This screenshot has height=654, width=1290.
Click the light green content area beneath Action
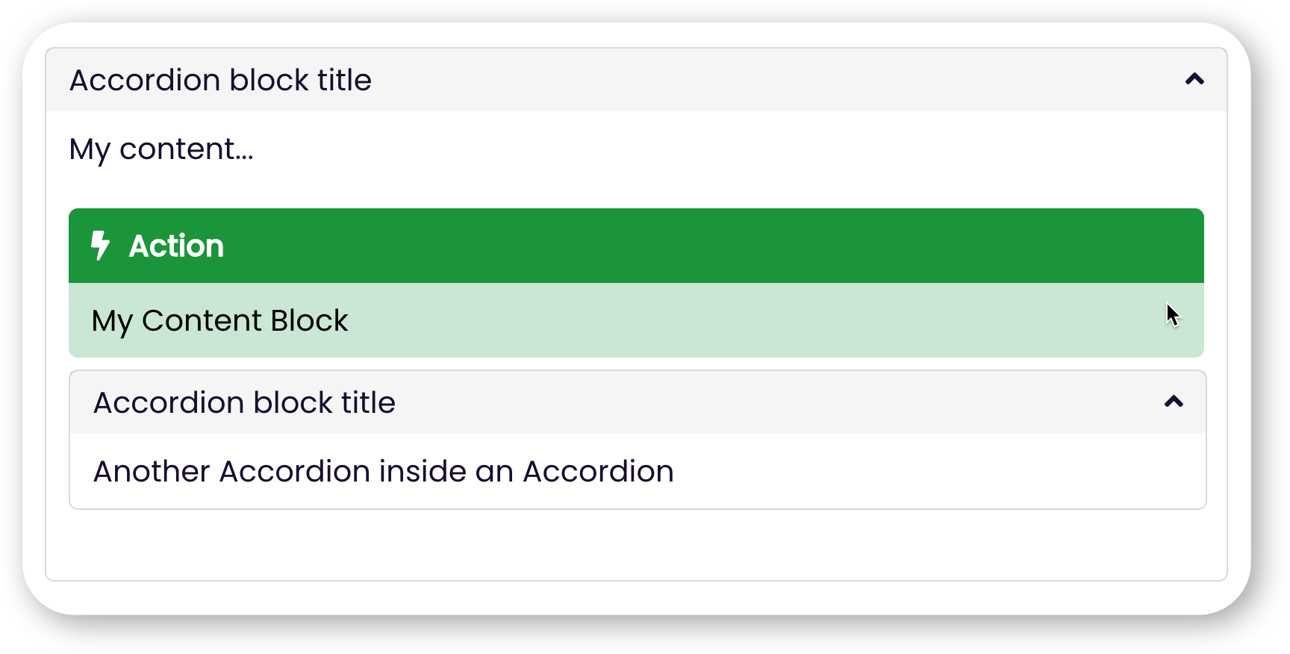click(747, 320)
